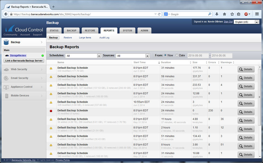Open the Sources dropdown
The height and width of the screenshot is (163, 263).
(x=133, y=56)
